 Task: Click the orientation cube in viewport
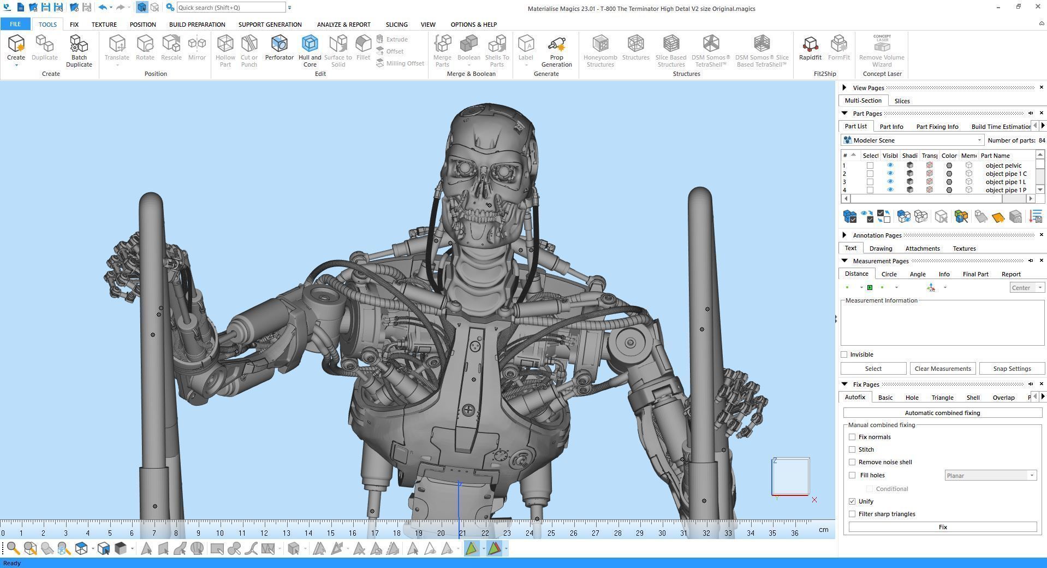point(790,477)
